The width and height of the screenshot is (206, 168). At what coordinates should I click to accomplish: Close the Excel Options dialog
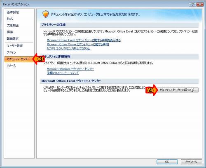point(200,5)
